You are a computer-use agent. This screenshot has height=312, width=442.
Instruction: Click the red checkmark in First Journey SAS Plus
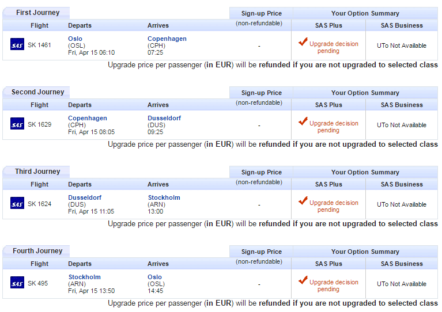point(303,42)
